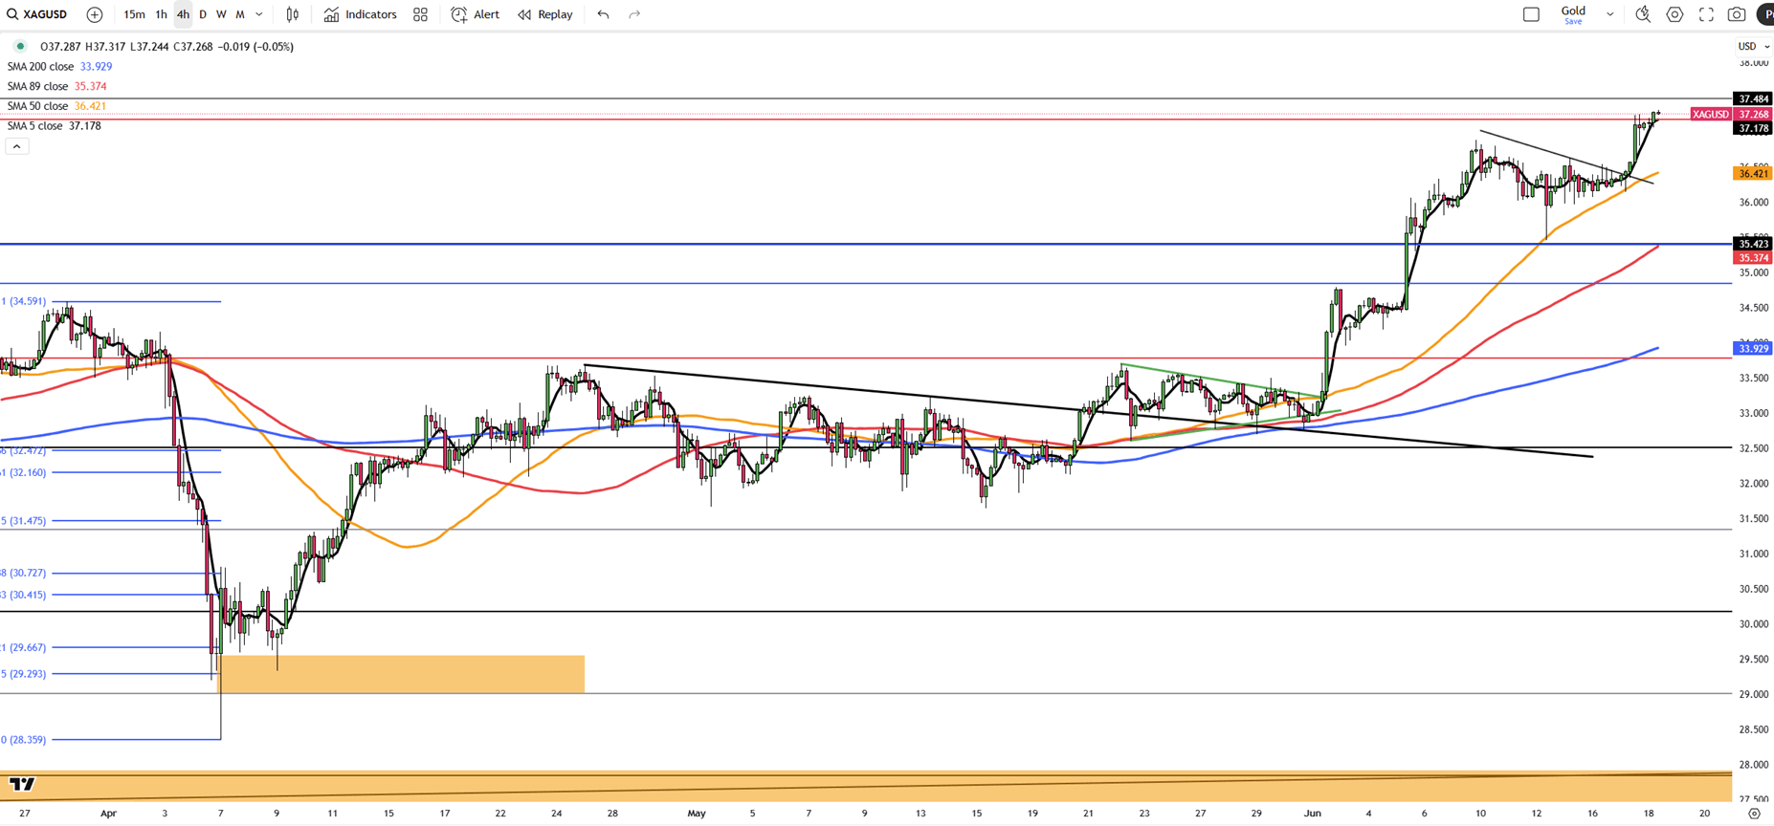Create a new Alert
Screen dimensions: 1774x826
476,14
